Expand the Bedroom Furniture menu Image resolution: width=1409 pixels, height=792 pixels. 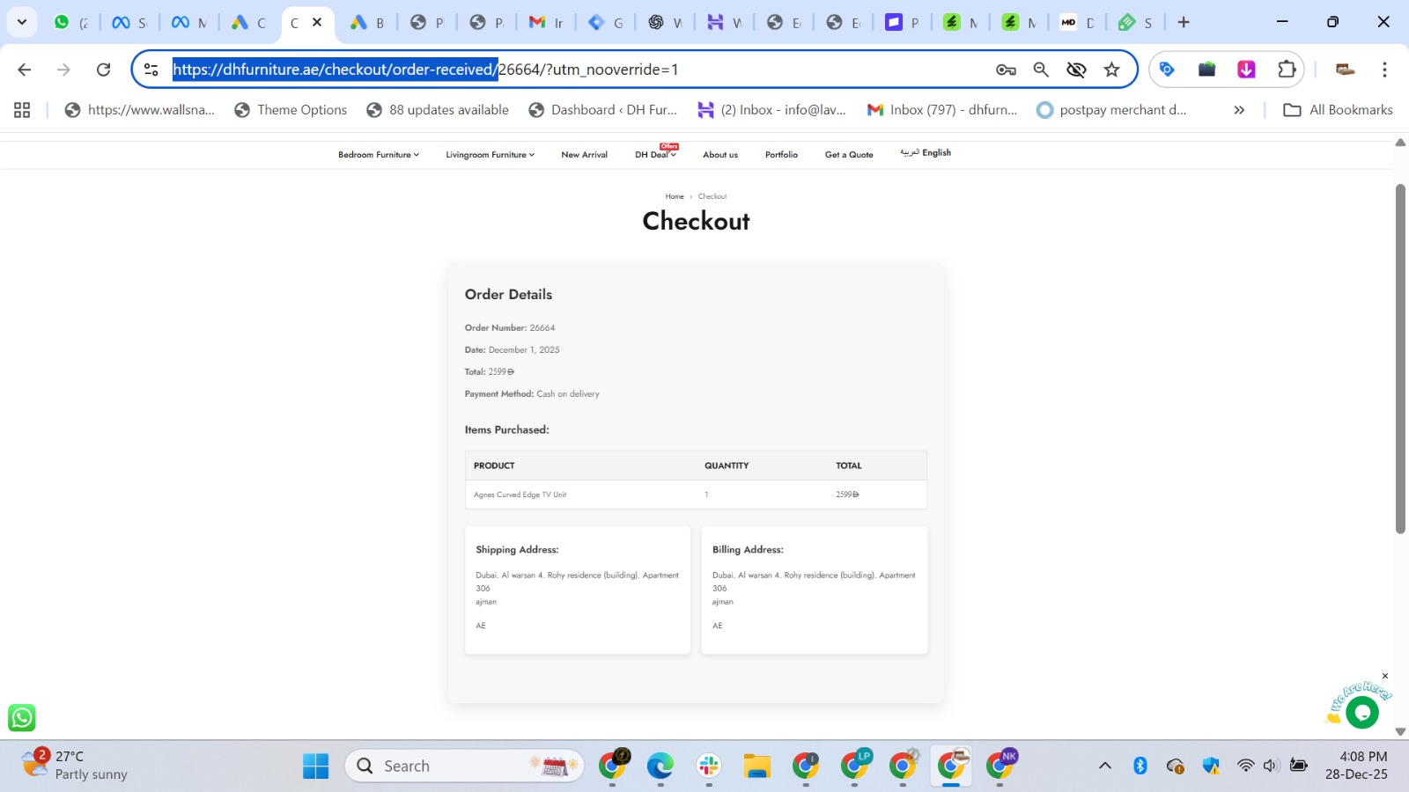click(x=378, y=155)
